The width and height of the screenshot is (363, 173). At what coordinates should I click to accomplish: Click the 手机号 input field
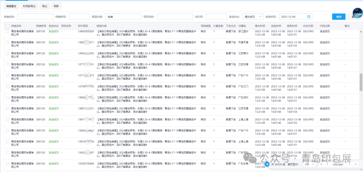pos(216,17)
